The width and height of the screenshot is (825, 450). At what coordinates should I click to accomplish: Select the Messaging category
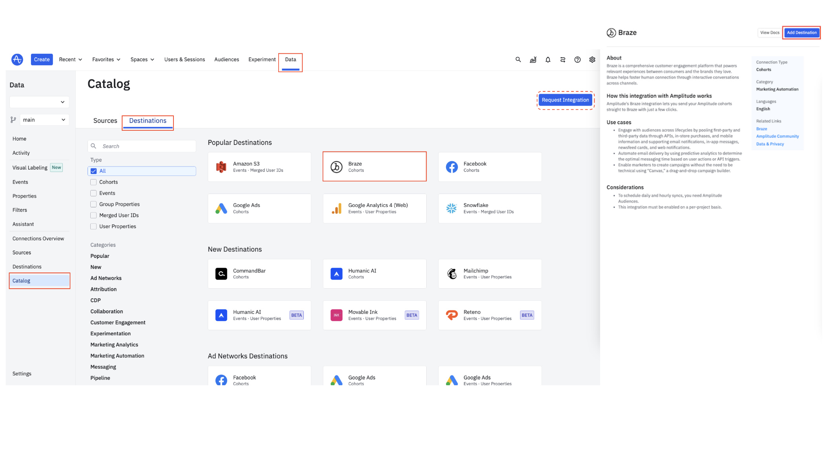point(103,367)
